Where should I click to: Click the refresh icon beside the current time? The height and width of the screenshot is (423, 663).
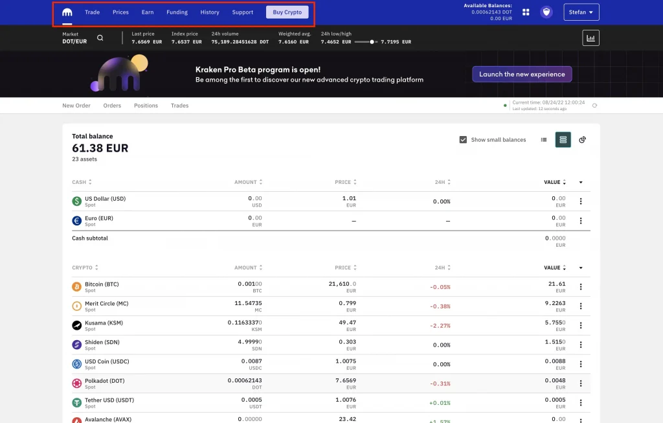click(594, 106)
